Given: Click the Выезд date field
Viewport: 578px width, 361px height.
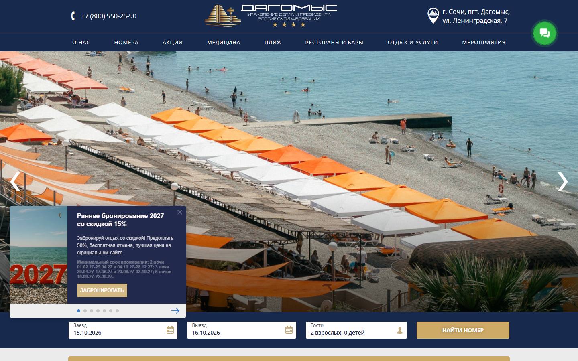Looking at the screenshot, I should coord(242,330).
